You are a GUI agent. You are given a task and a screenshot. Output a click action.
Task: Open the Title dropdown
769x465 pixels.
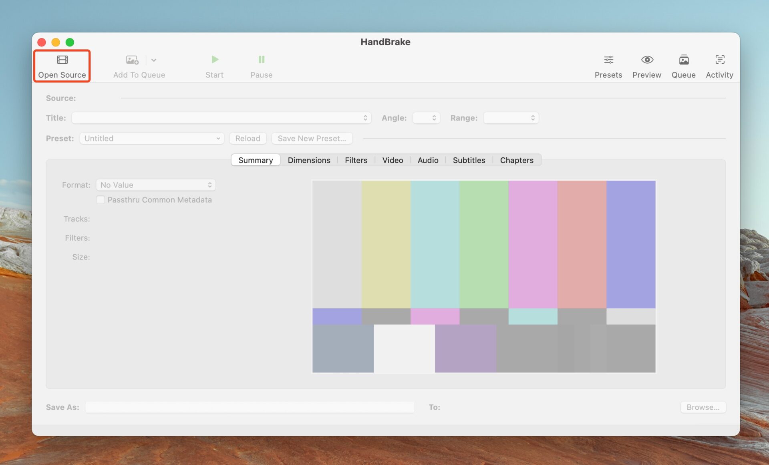[221, 118]
